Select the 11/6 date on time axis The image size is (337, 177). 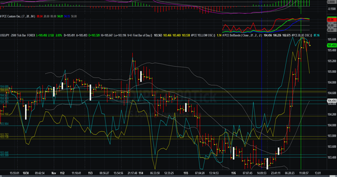coord(233,173)
